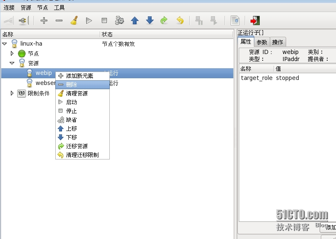The image size is (336, 239).
Task: Click the bulb icon of webser row
Action: point(29,83)
